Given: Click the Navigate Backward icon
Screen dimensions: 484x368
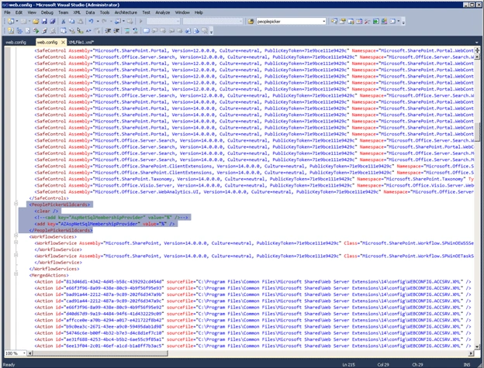Looking at the screenshot, I should [x=117, y=21].
